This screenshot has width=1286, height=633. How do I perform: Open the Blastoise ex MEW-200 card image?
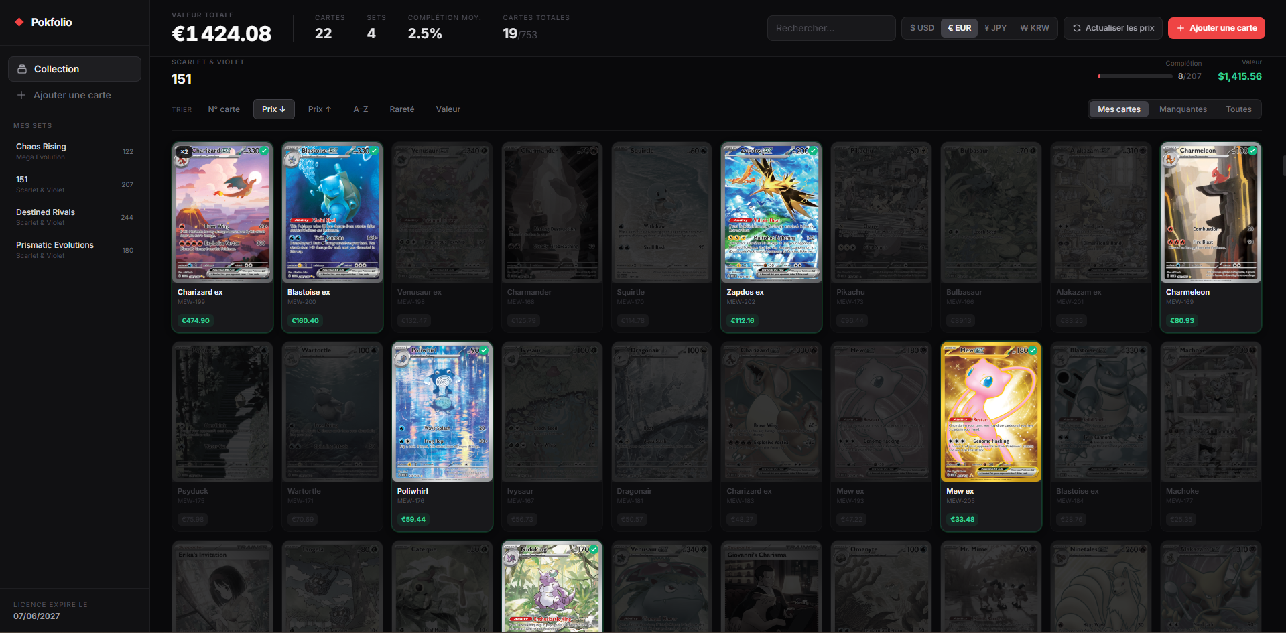click(x=332, y=212)
